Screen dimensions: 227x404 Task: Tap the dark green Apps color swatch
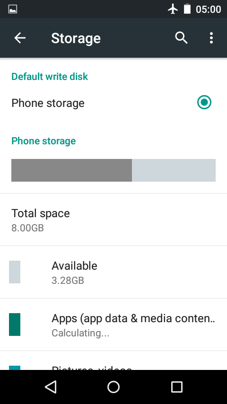[15, 325]
